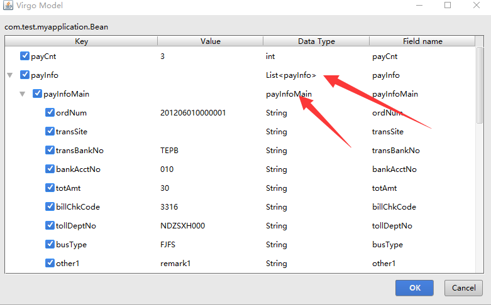Toggle the transSite checkbox
491x305 pixels.
tap(50, 131)
